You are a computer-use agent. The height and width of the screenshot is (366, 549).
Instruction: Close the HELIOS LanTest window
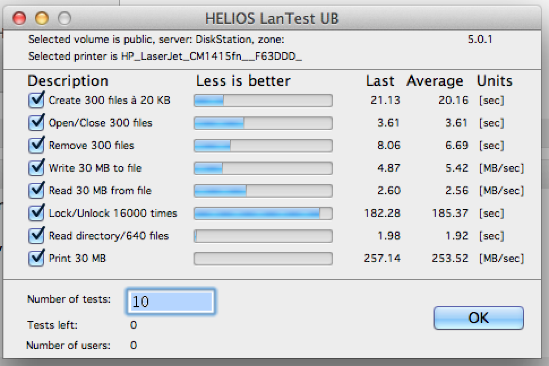pos(19,18)
